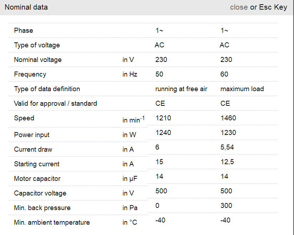
Task: Click the frequency value 50
Action: pyautogui.click(x=160, y=74)
